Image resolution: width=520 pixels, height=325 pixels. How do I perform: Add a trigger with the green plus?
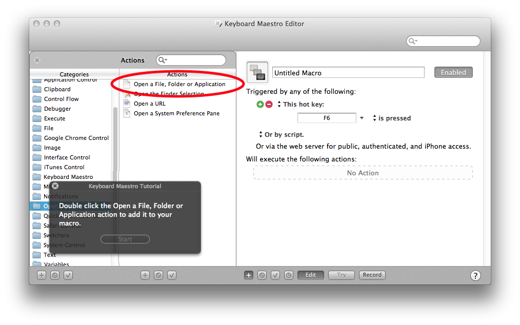coord(261,105)
